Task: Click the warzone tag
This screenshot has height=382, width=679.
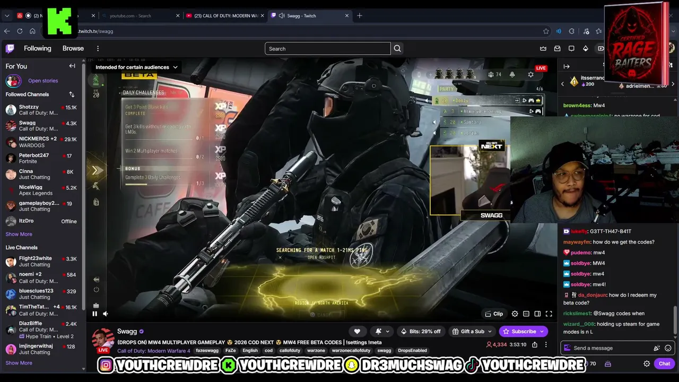Action: [x=316, y=351]
